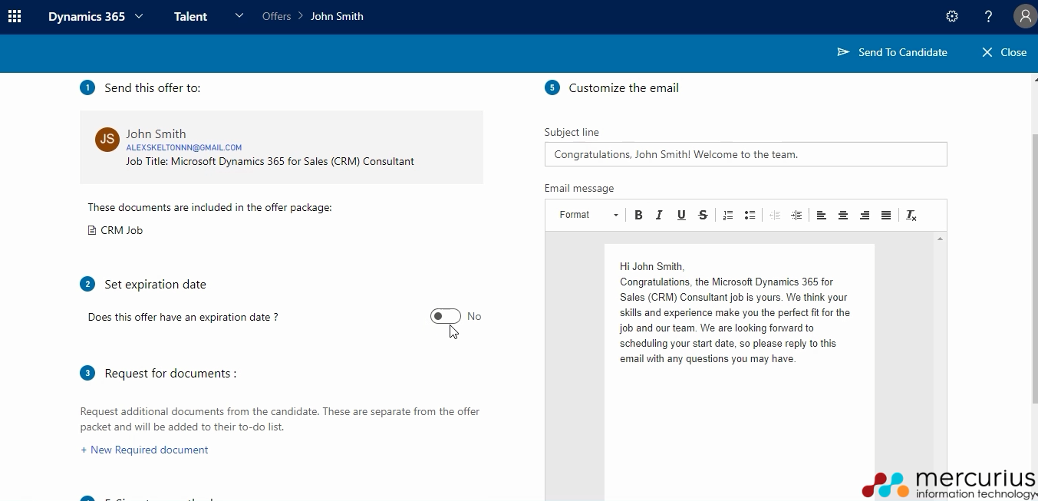The height and width of the screenshot is (501, 1038).
Task: Click the Bold formatting icon
Action: coord(638,216)
